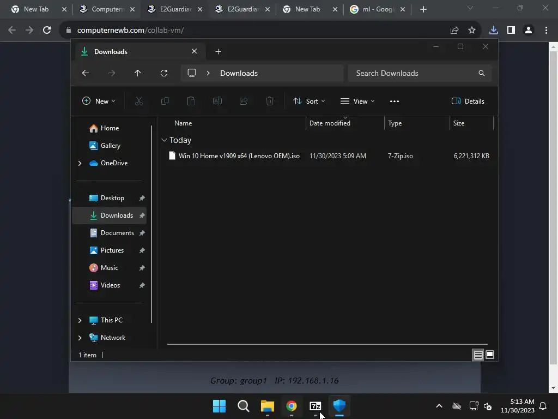
Task: Reload the page in Chrome
Action: coord(47,31)
